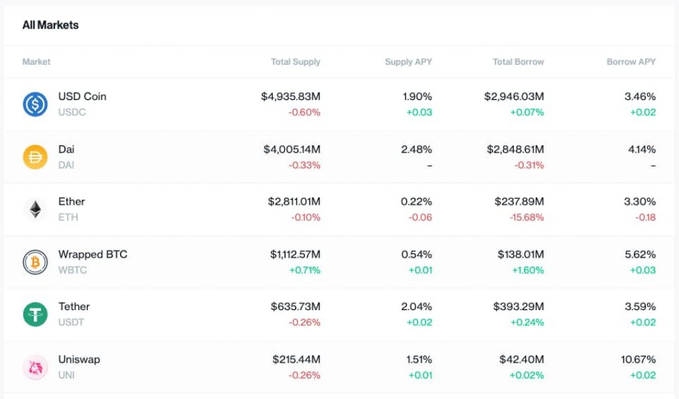The height and width of the screenshot is (399, 679).
Task: Click Ether total borrow $237.89M value
Action: click(x=519, y=201)
